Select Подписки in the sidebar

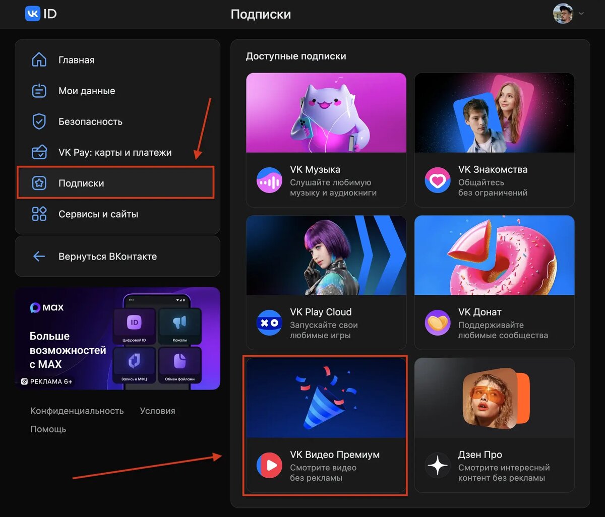[x=116, y=183]
